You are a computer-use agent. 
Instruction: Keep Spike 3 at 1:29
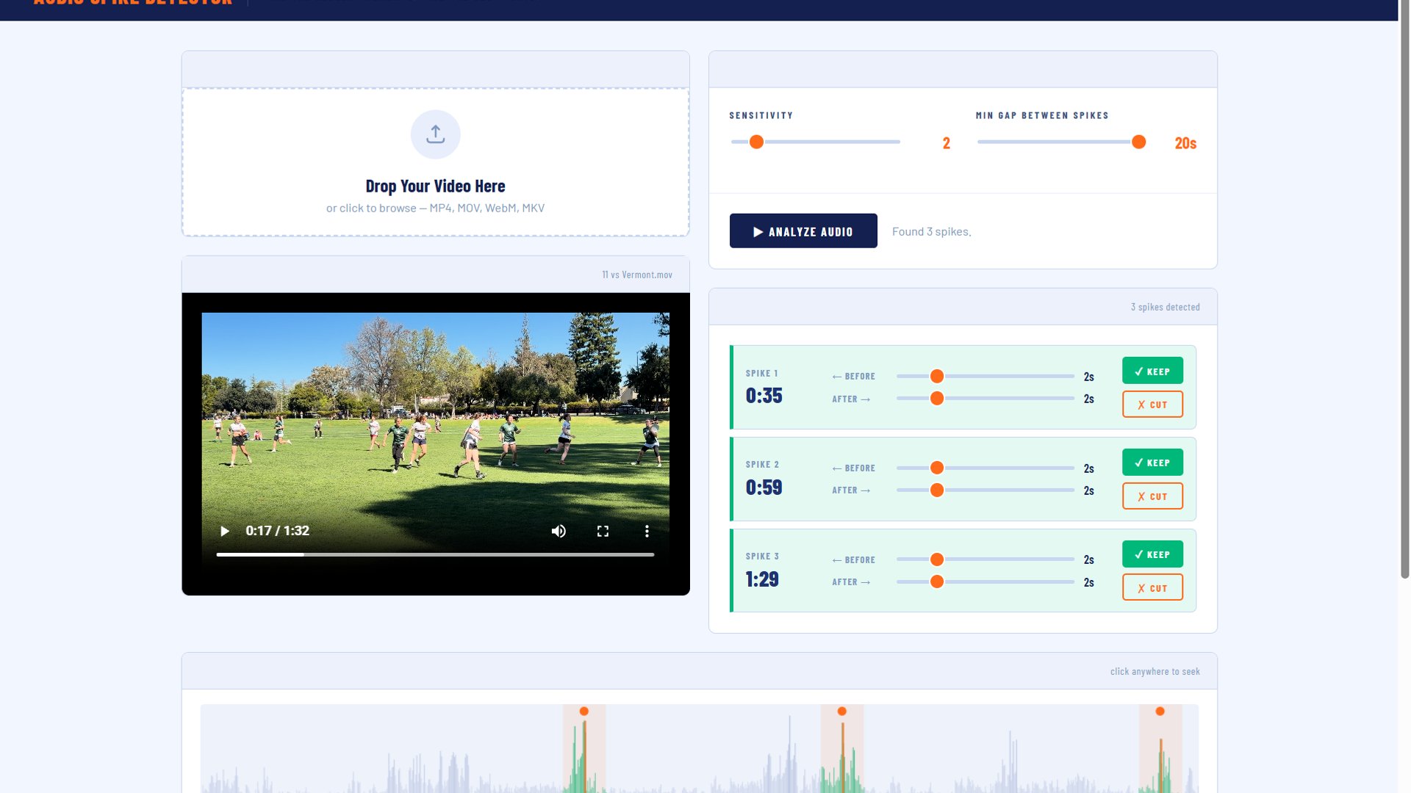point(1152,554)
